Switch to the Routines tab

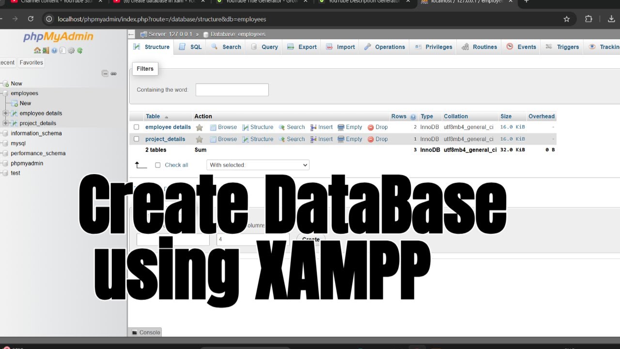tap(480, 47)
